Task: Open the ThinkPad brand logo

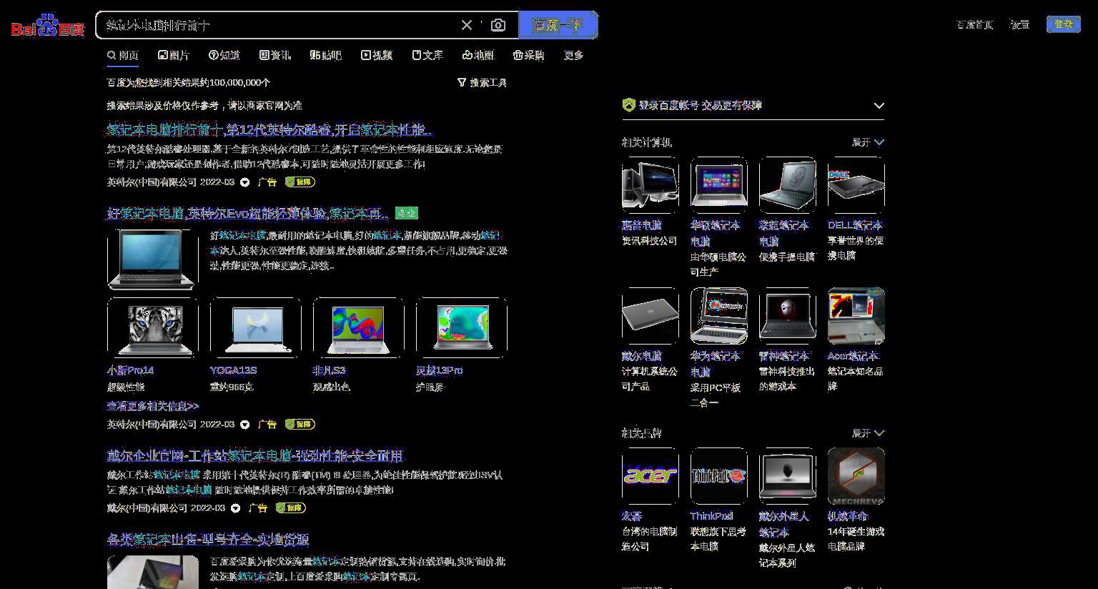Action: pyautogui.click(x=719, y=476)
